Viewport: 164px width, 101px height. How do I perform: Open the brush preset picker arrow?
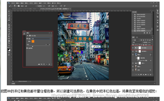point(16,6)
